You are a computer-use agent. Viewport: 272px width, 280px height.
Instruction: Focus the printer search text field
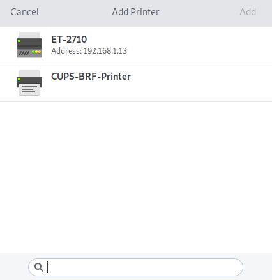(135, 267)
